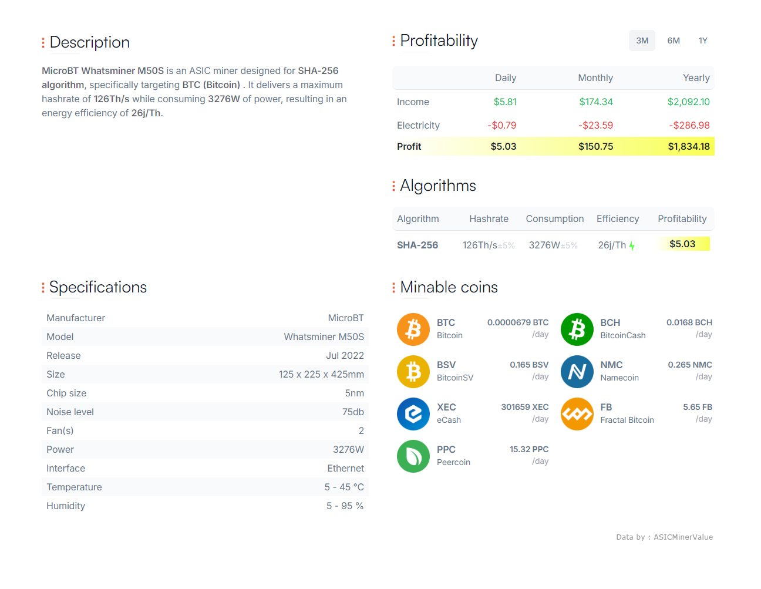Click the Fan(s) count value 2
761x589 pixels.
point(361,430)
